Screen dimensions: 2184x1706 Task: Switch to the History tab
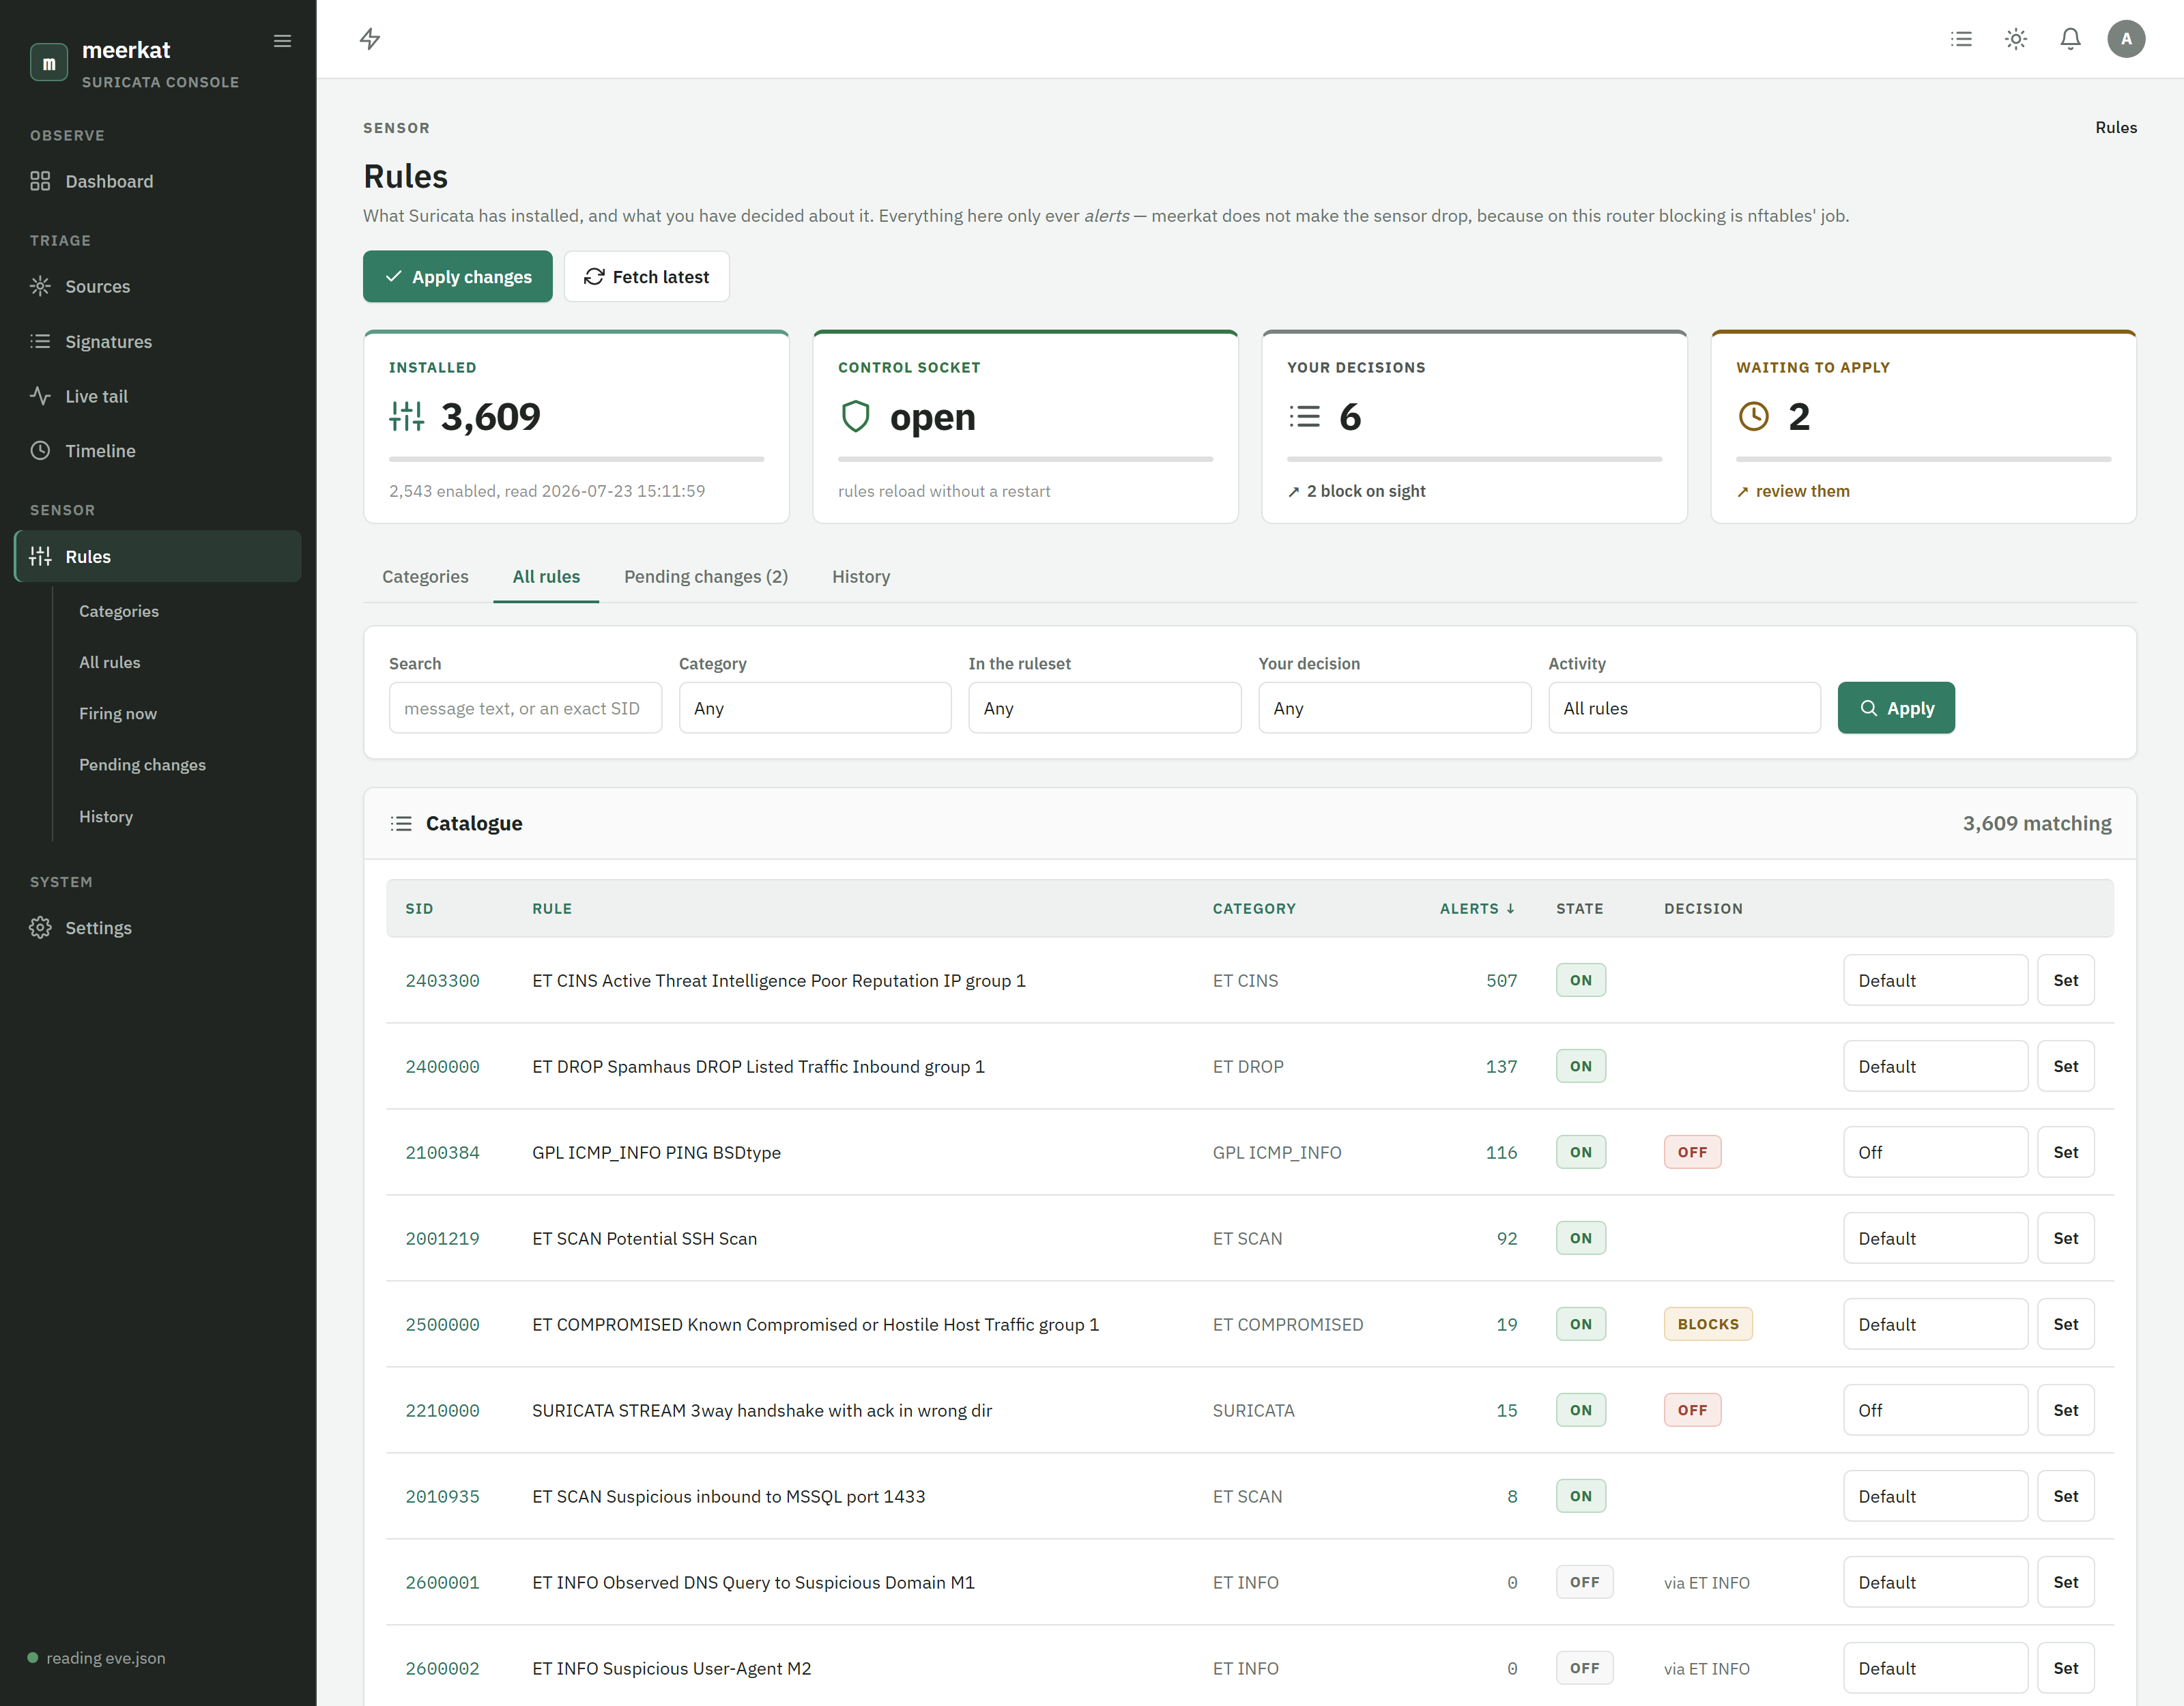[x=861, y=576]
